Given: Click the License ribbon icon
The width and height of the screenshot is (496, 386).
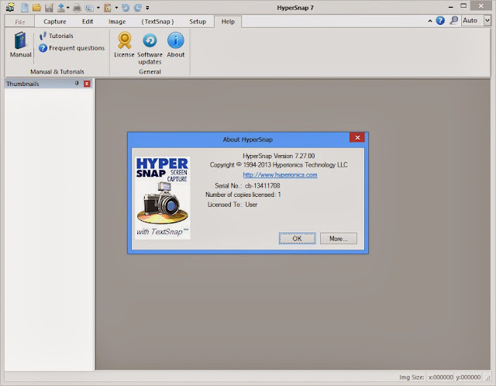Looking at the screenshot, I should coord(124,45).
